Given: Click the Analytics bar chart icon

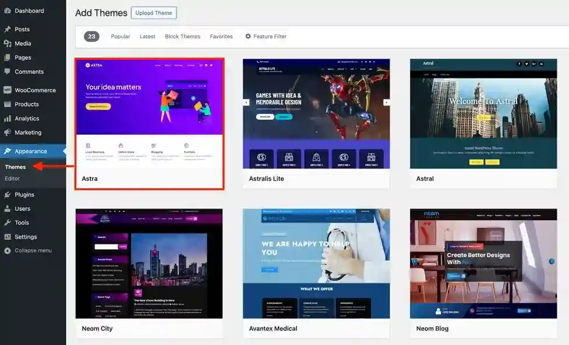Looking at the screenshot, I should click(x=7, y=118).
